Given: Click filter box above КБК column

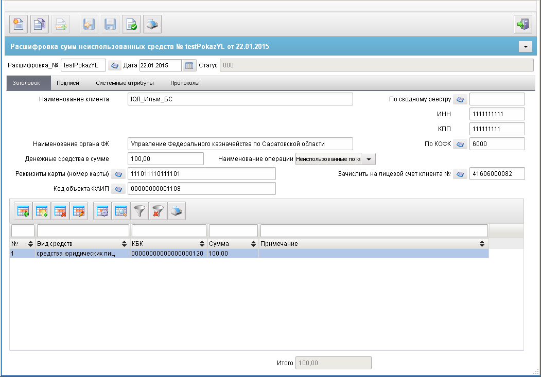Looking at the screenshot, I should (x=169, y=230).
